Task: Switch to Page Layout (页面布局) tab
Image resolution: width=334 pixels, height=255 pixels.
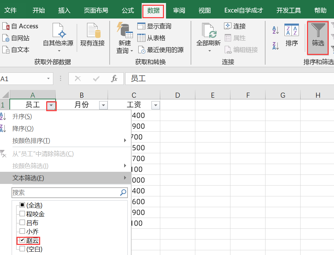Action: coord(96,10)
